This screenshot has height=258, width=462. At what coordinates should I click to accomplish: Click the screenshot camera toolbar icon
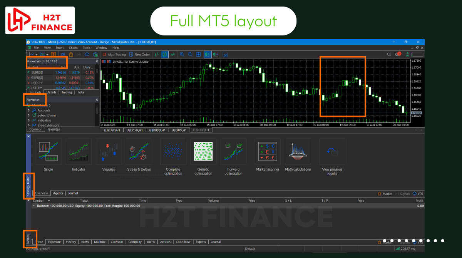coord(225,54)
